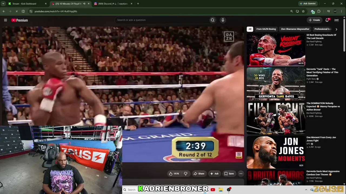346x194 pixels.
Task: Open 9 Brutal Combos video thumbnail
Action: pyautogui.click(x=276, y=178)
